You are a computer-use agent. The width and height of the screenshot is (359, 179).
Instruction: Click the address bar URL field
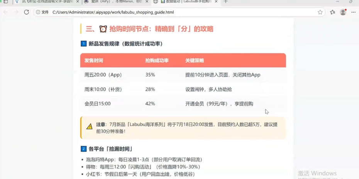pyautogui.click(x=179, y=12)
